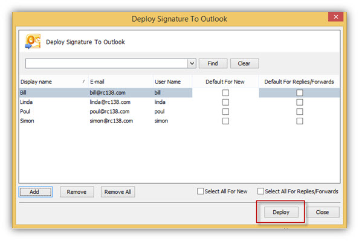Image resolution: width=359 pixels, height=241 pixels.
Task: Click the Close button at bottom
Action: [x=322, y=212]
